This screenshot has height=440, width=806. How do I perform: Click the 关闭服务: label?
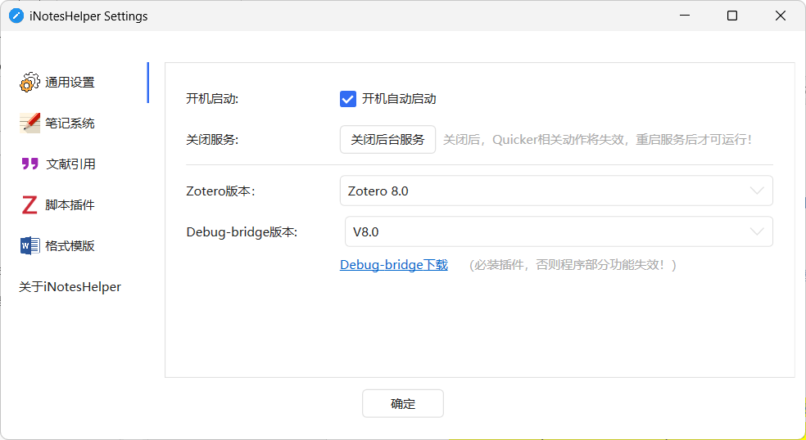click(x=212, y=140)
